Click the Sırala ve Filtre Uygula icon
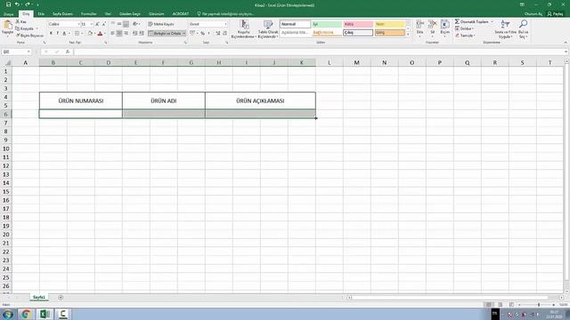This screenshot has height=320, width=570. tap(505, 24)
